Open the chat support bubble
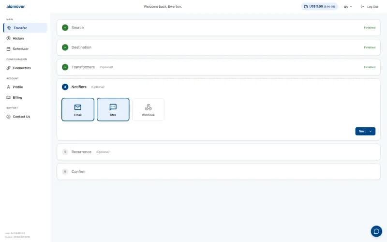The width and height of the screenshot is (387, 242). tap(376, 231)
